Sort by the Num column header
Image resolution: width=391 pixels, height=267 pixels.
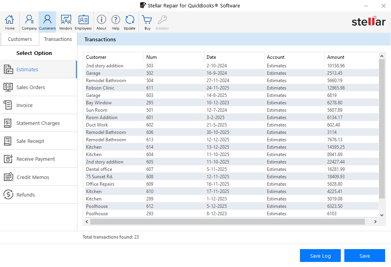tap(174, 57)
